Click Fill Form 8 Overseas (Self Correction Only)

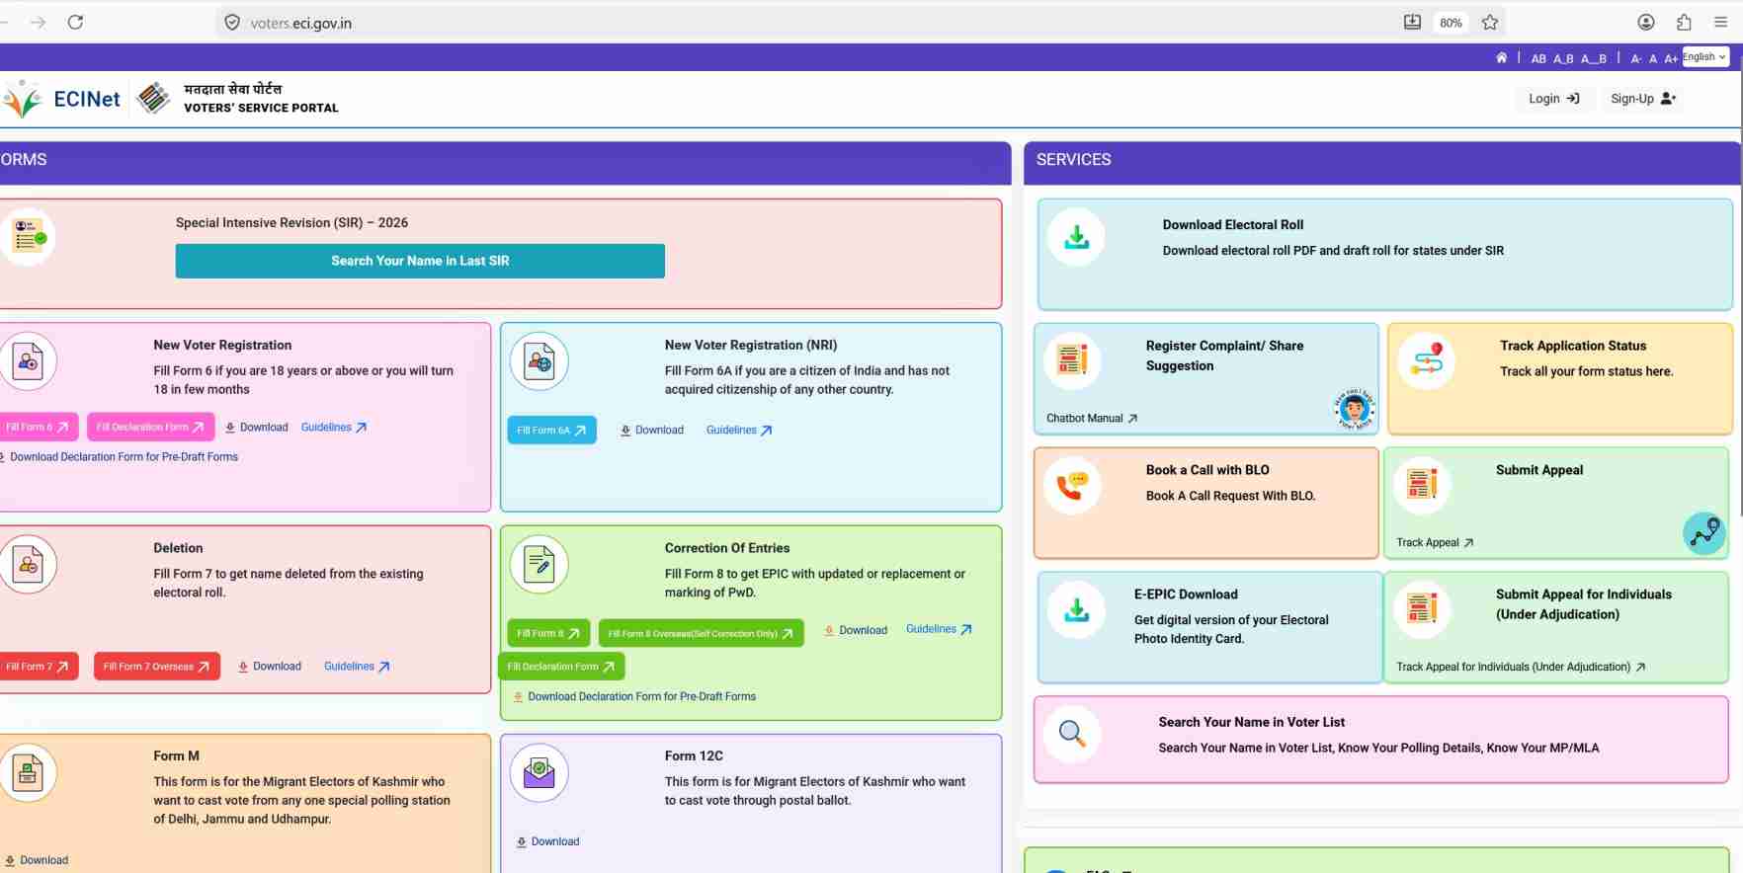pos(701,634)
